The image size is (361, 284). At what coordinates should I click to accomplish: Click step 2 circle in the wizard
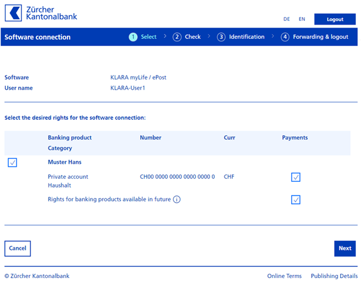pyautogui.click(x=177, y=37)
